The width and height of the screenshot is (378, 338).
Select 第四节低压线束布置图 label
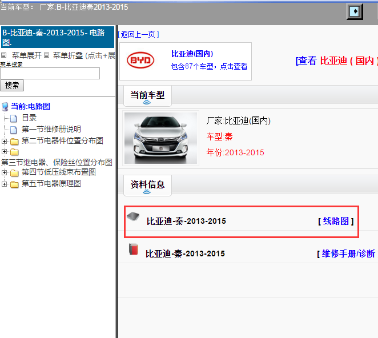pyautogui.click(x=59, y=172)
